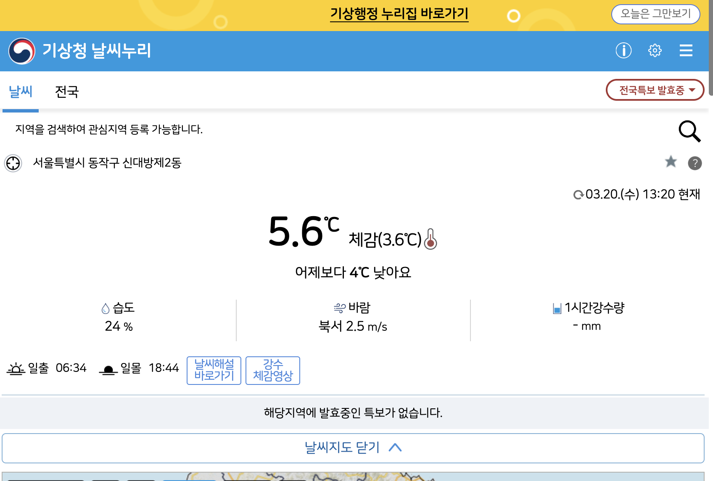This screenshot has height=481, width=713.
Task: Click the 1시간강수량 precipitation icon
Action: pyautogui.click(x=558, y=308)
